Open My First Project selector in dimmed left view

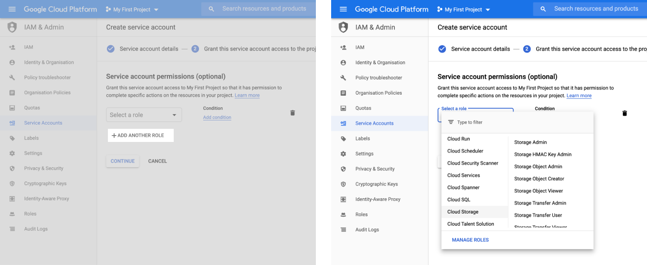(132, 9)
